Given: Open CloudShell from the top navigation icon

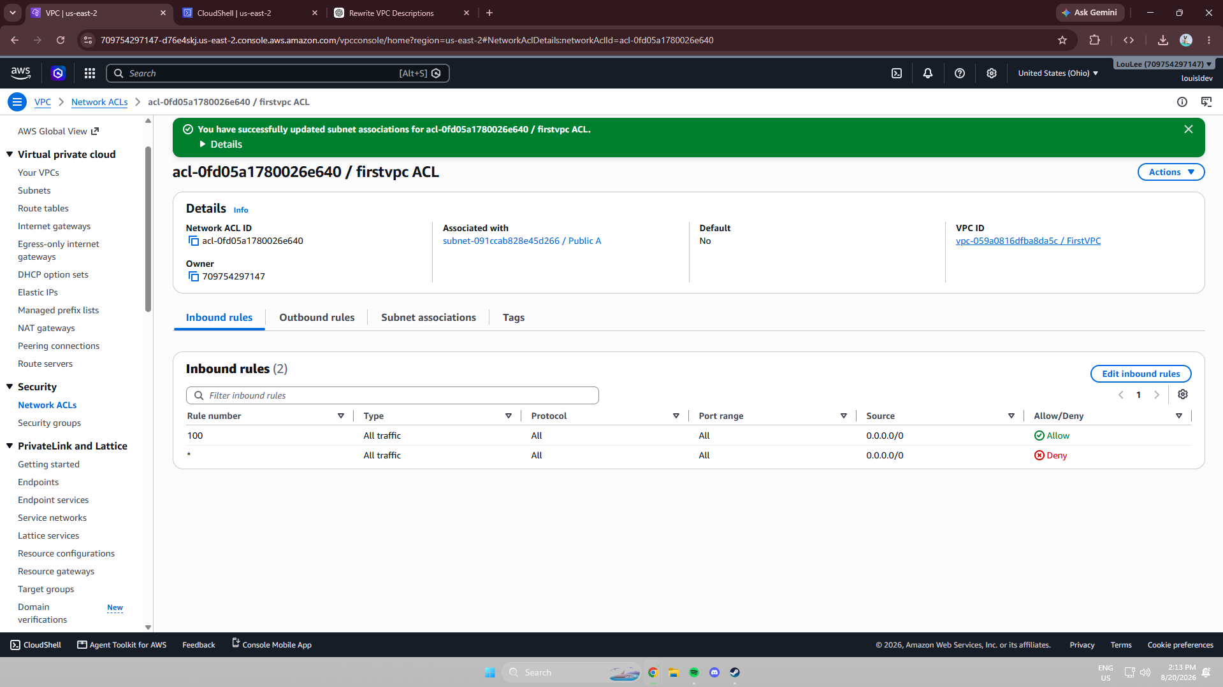Looking at the screenshot, I should pos(897,73).
